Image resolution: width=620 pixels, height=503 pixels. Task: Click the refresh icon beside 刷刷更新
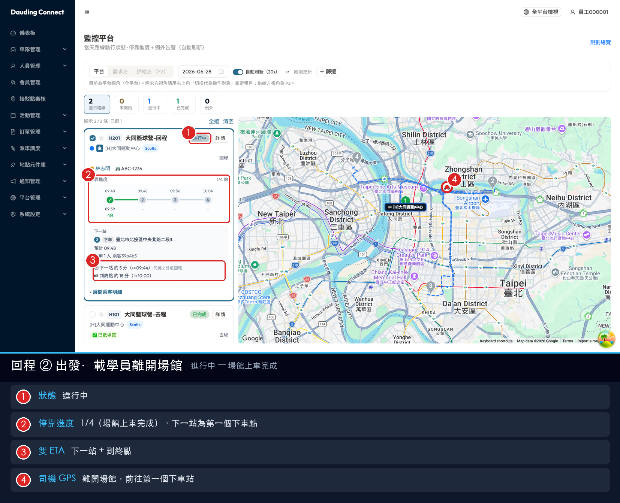[288, 72]
